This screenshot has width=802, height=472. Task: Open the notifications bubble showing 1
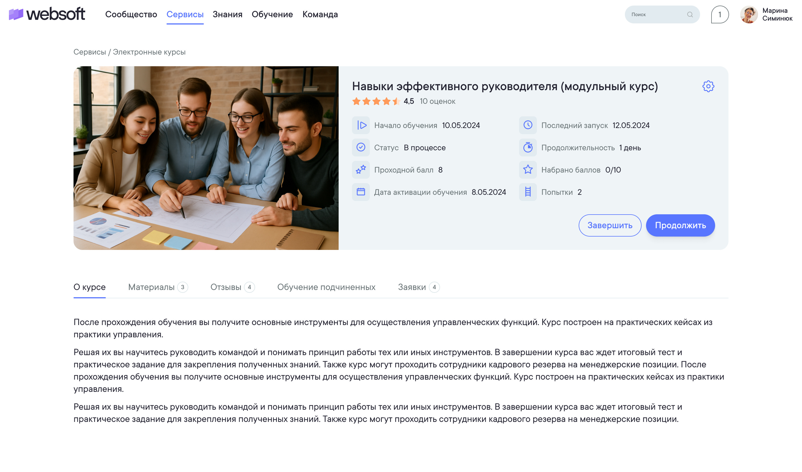pos(720,15)
